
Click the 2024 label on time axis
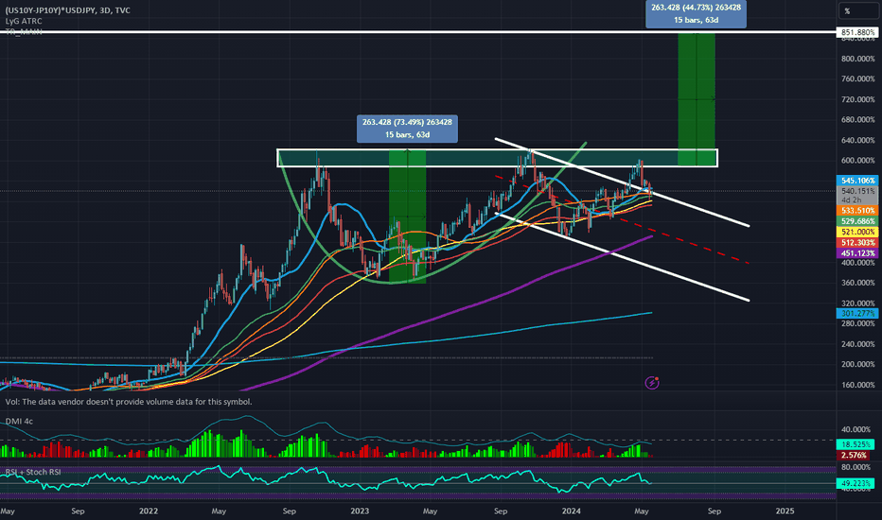coord(571,511)
